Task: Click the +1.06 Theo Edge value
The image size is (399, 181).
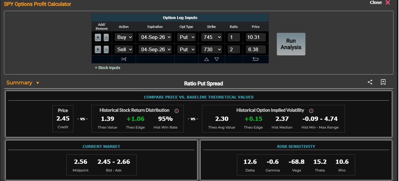Action: tap(135, 119)
